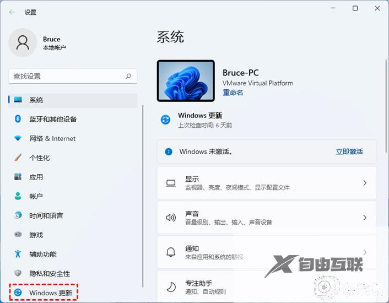Click the sidebar vertical scrollbar
The image size is (389, 303).
tap(143, 196)
